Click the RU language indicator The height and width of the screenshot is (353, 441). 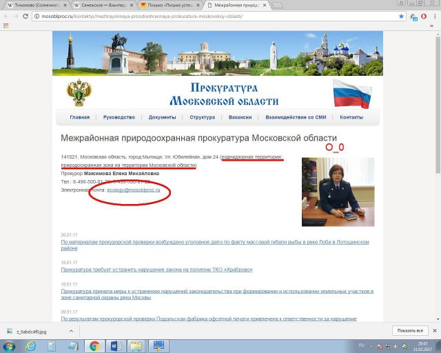[361, 345]
